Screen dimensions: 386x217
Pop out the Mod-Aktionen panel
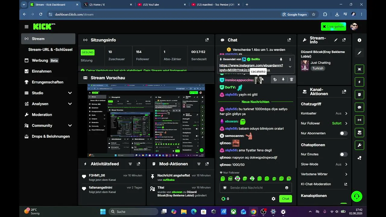pyautogui.click(x=207, y=164)
